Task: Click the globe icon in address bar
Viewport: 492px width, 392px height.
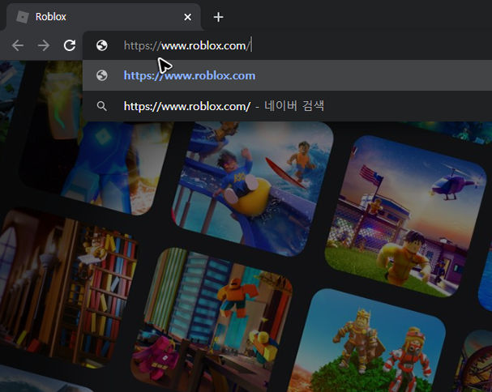Action: click(102, 45)
